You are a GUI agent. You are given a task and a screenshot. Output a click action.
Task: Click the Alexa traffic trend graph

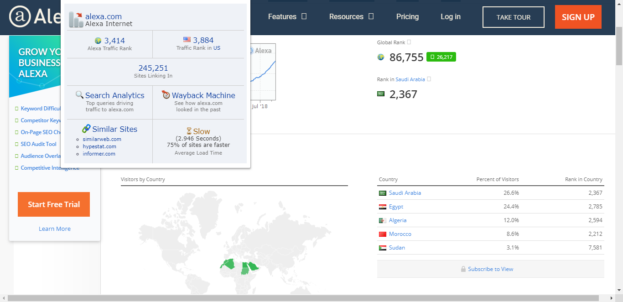(263, 72)
